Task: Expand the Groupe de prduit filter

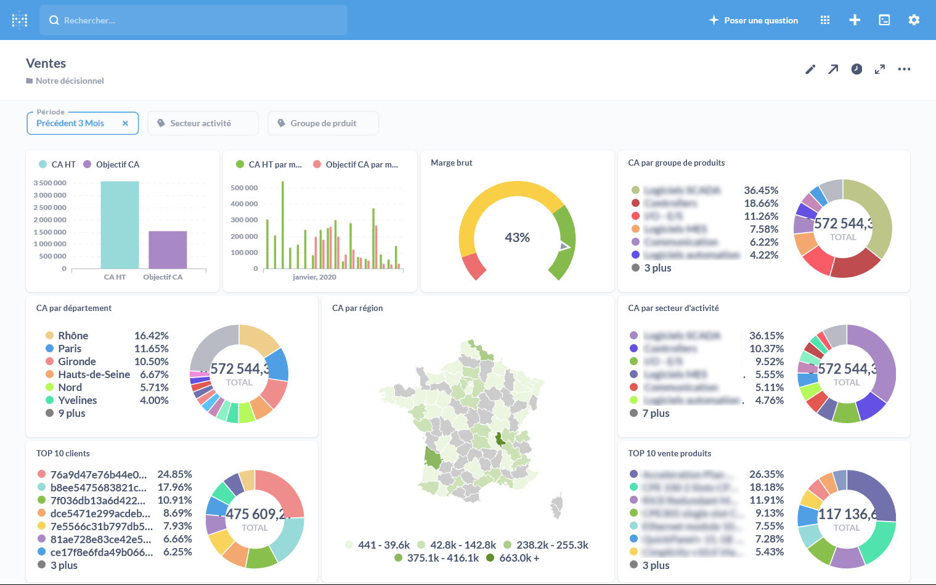Action: pyautogui.click(x=323, y=123)
